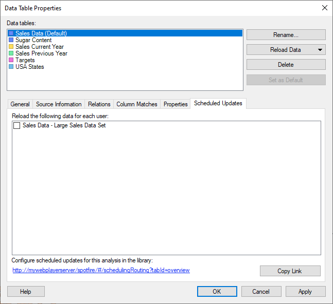Click the Apply button
This screenshot has height=304, width=333.
pos(305,292)
